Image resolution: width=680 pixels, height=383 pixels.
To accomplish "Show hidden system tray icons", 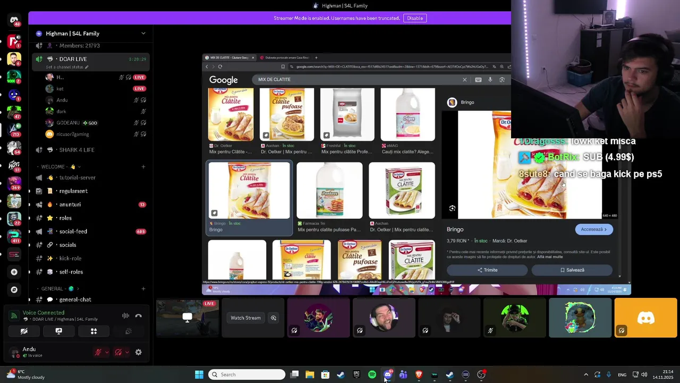I will pyautogui.click(x=586, y=374).
